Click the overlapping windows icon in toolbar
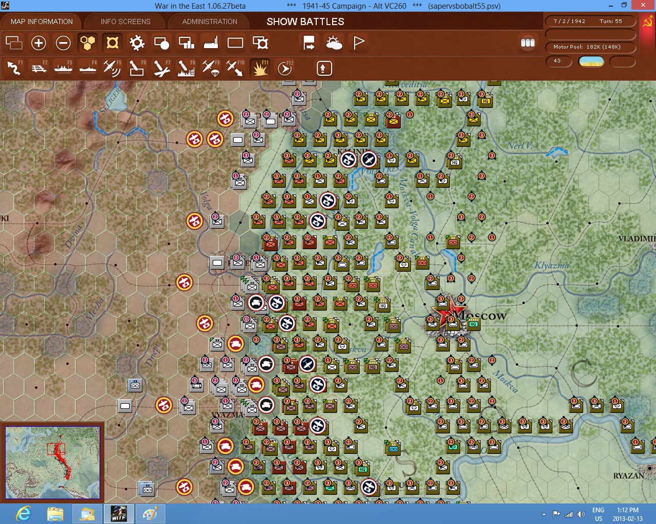Image resolution: width=656 pixels, height=524 pixels. pyautogui.click(x=14, y=43)
